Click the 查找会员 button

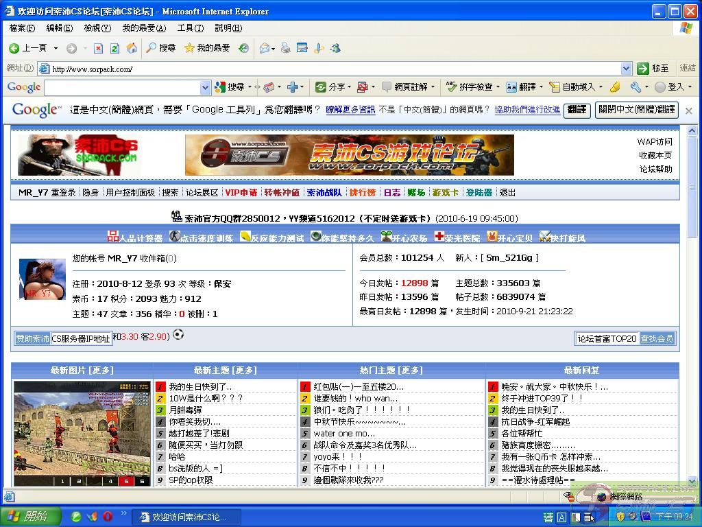657,338
